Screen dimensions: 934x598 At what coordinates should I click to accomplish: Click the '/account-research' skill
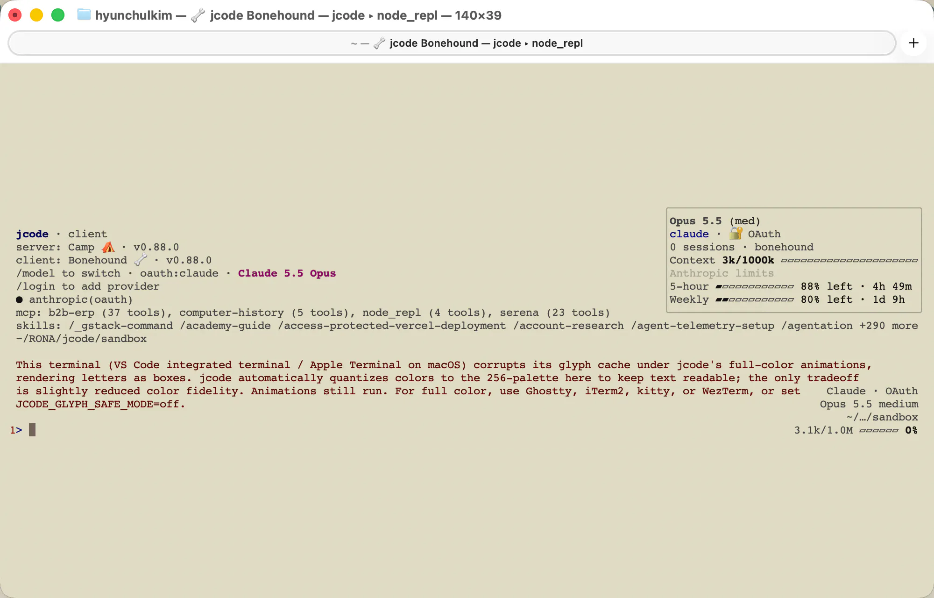coord(568,326)
